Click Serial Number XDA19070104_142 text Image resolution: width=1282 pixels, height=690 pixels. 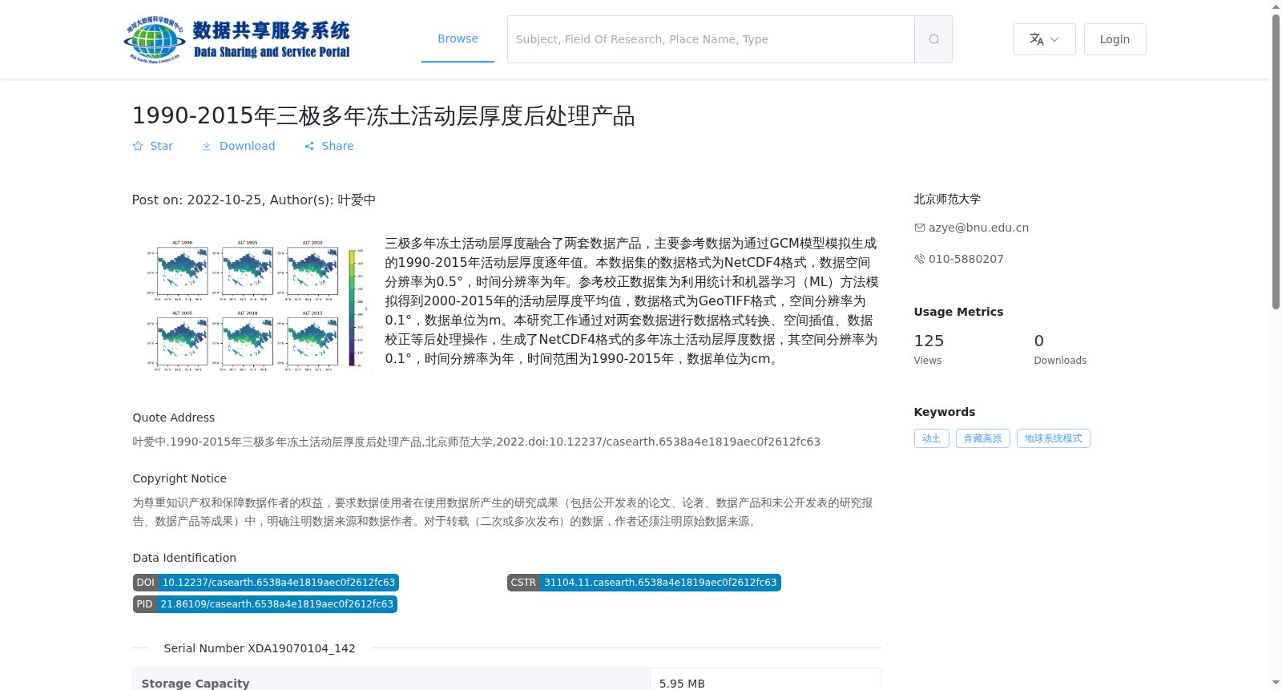coord(260,648)
